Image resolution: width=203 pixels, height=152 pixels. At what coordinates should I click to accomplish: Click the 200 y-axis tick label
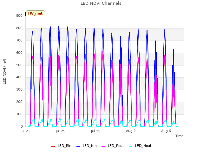point(19,102)
